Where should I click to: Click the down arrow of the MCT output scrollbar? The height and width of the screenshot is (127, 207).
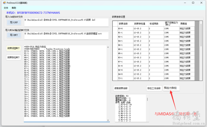point(108,120)
